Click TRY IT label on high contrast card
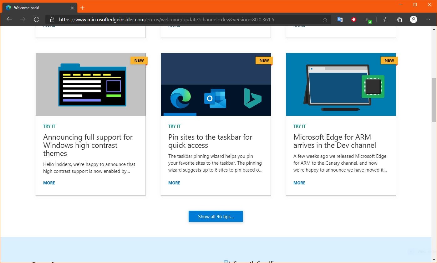This screenshot has width=437, height=263. (x=49, y=126)
